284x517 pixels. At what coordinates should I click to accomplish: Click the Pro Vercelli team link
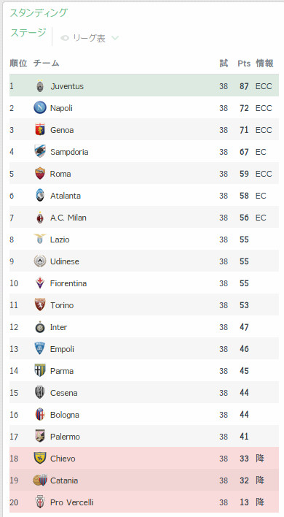point(72,502)
